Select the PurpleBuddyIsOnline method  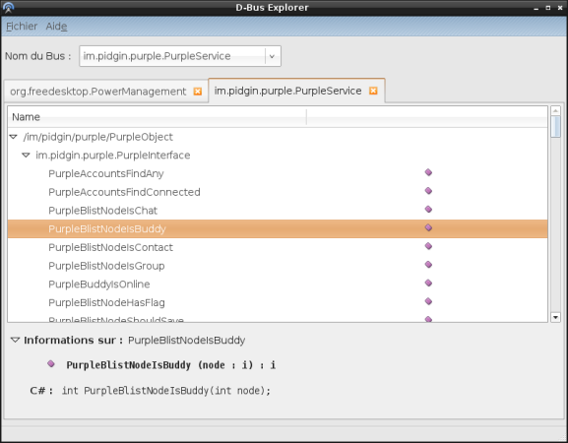click(99, 285)
